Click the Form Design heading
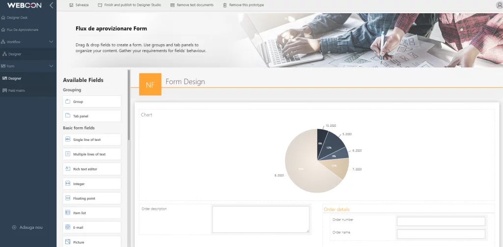The image size is (503, 247). [x=185, y=82]
